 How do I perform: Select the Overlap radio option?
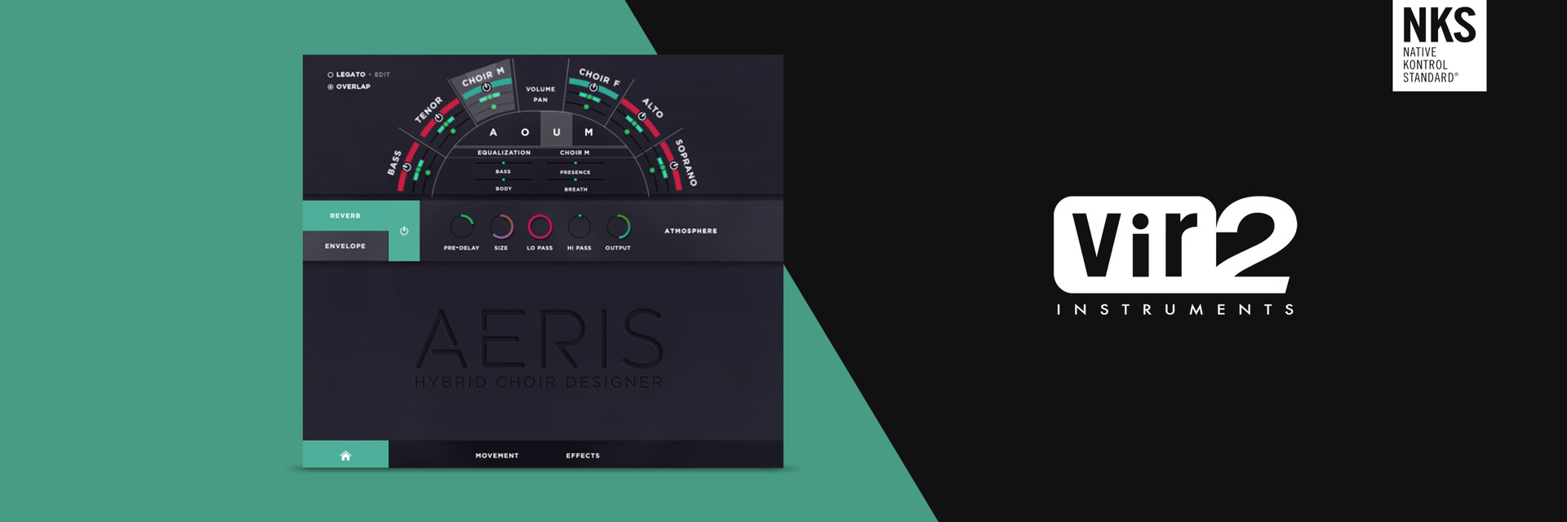[331, 86]
